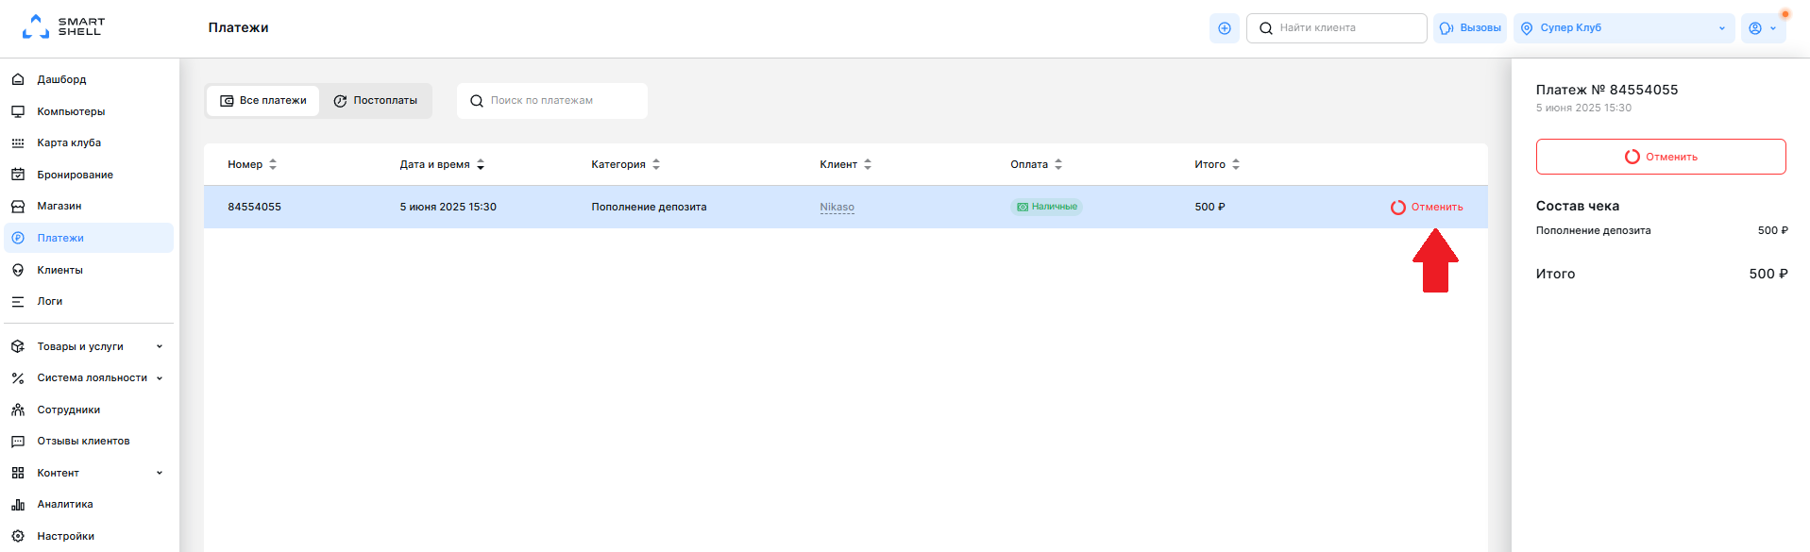Open Бронирование page
Screen dimensions: 1810x552
[75, 175]
